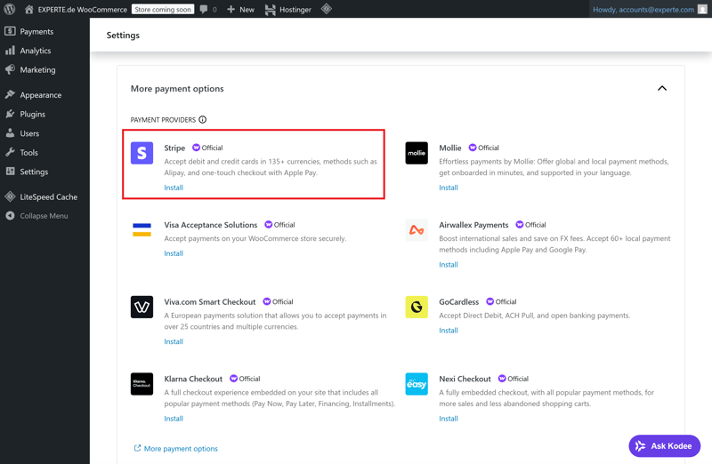Click the WordPress logo in admin bar
712x464 pixels.
tap(10, 10)
